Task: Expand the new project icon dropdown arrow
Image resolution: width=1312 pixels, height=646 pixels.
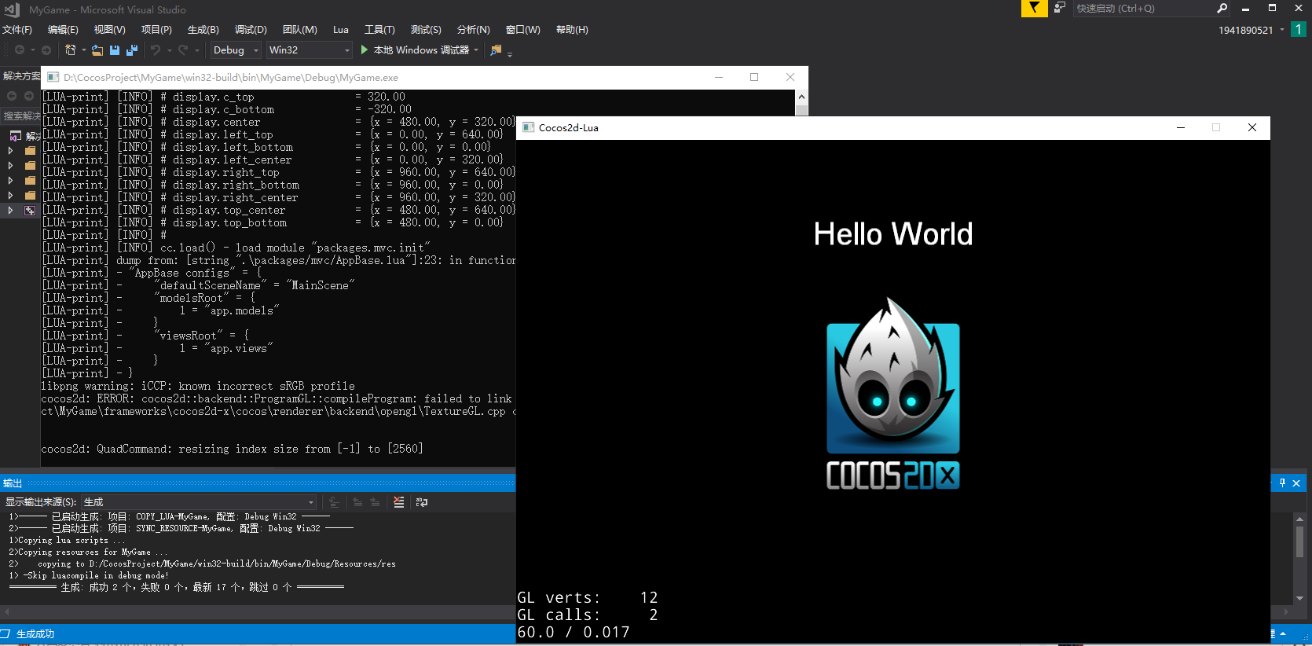Action: 84,50
